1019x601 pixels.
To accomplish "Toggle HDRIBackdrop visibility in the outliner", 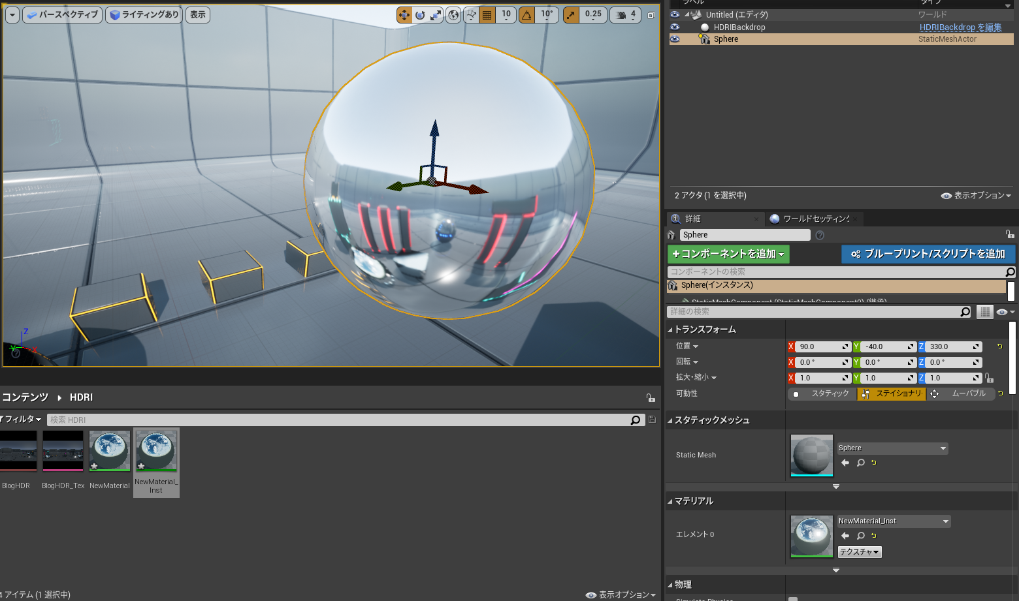I will (675, 27).
